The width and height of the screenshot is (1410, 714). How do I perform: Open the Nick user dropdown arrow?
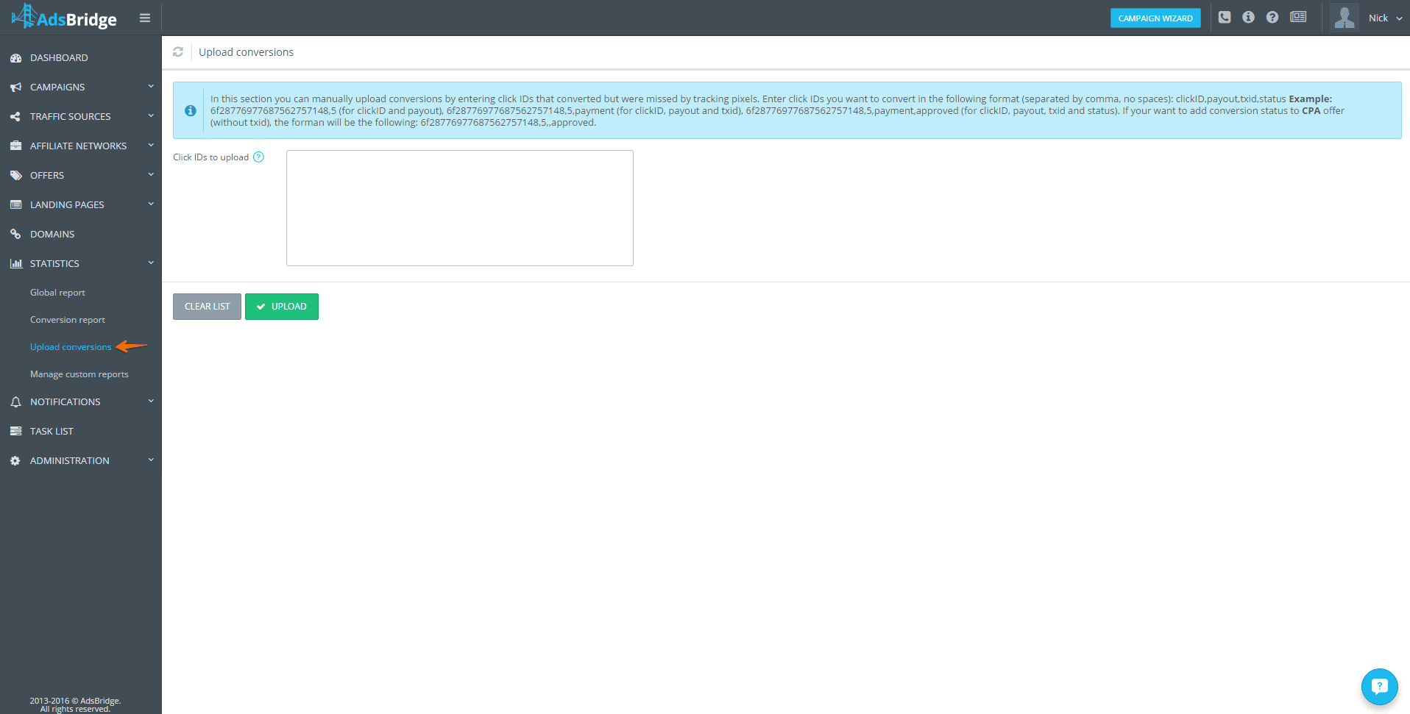click(1399, 18)
